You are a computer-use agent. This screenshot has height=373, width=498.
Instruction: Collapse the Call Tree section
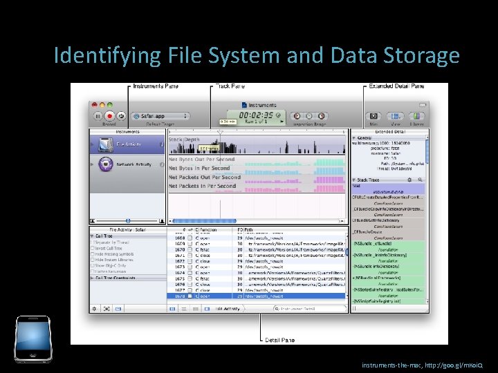[x=92, y=236]
